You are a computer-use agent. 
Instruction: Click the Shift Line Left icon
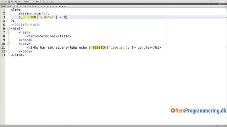pyautogui.click(x=48, y=6)
